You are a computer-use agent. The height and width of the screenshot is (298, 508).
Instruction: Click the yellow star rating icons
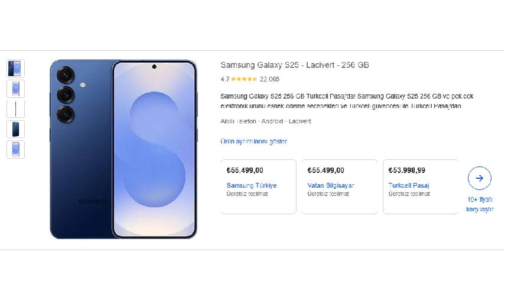point(244,79)
